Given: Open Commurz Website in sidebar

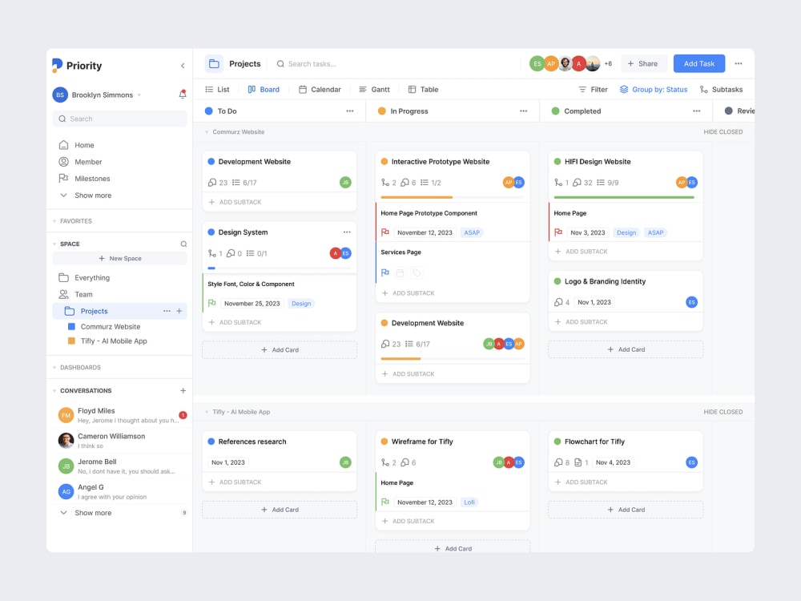Looking at the screenshot, I should pyautogui.click(x=111, y=327).
